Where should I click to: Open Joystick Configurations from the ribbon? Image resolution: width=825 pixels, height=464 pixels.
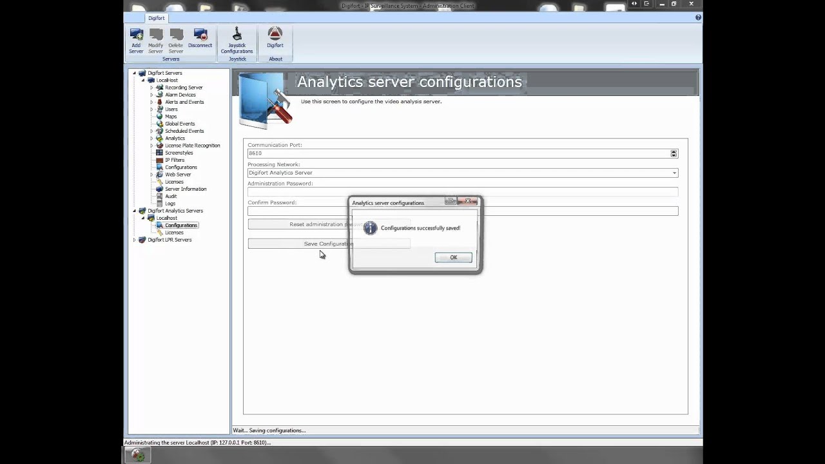(237, 41)
